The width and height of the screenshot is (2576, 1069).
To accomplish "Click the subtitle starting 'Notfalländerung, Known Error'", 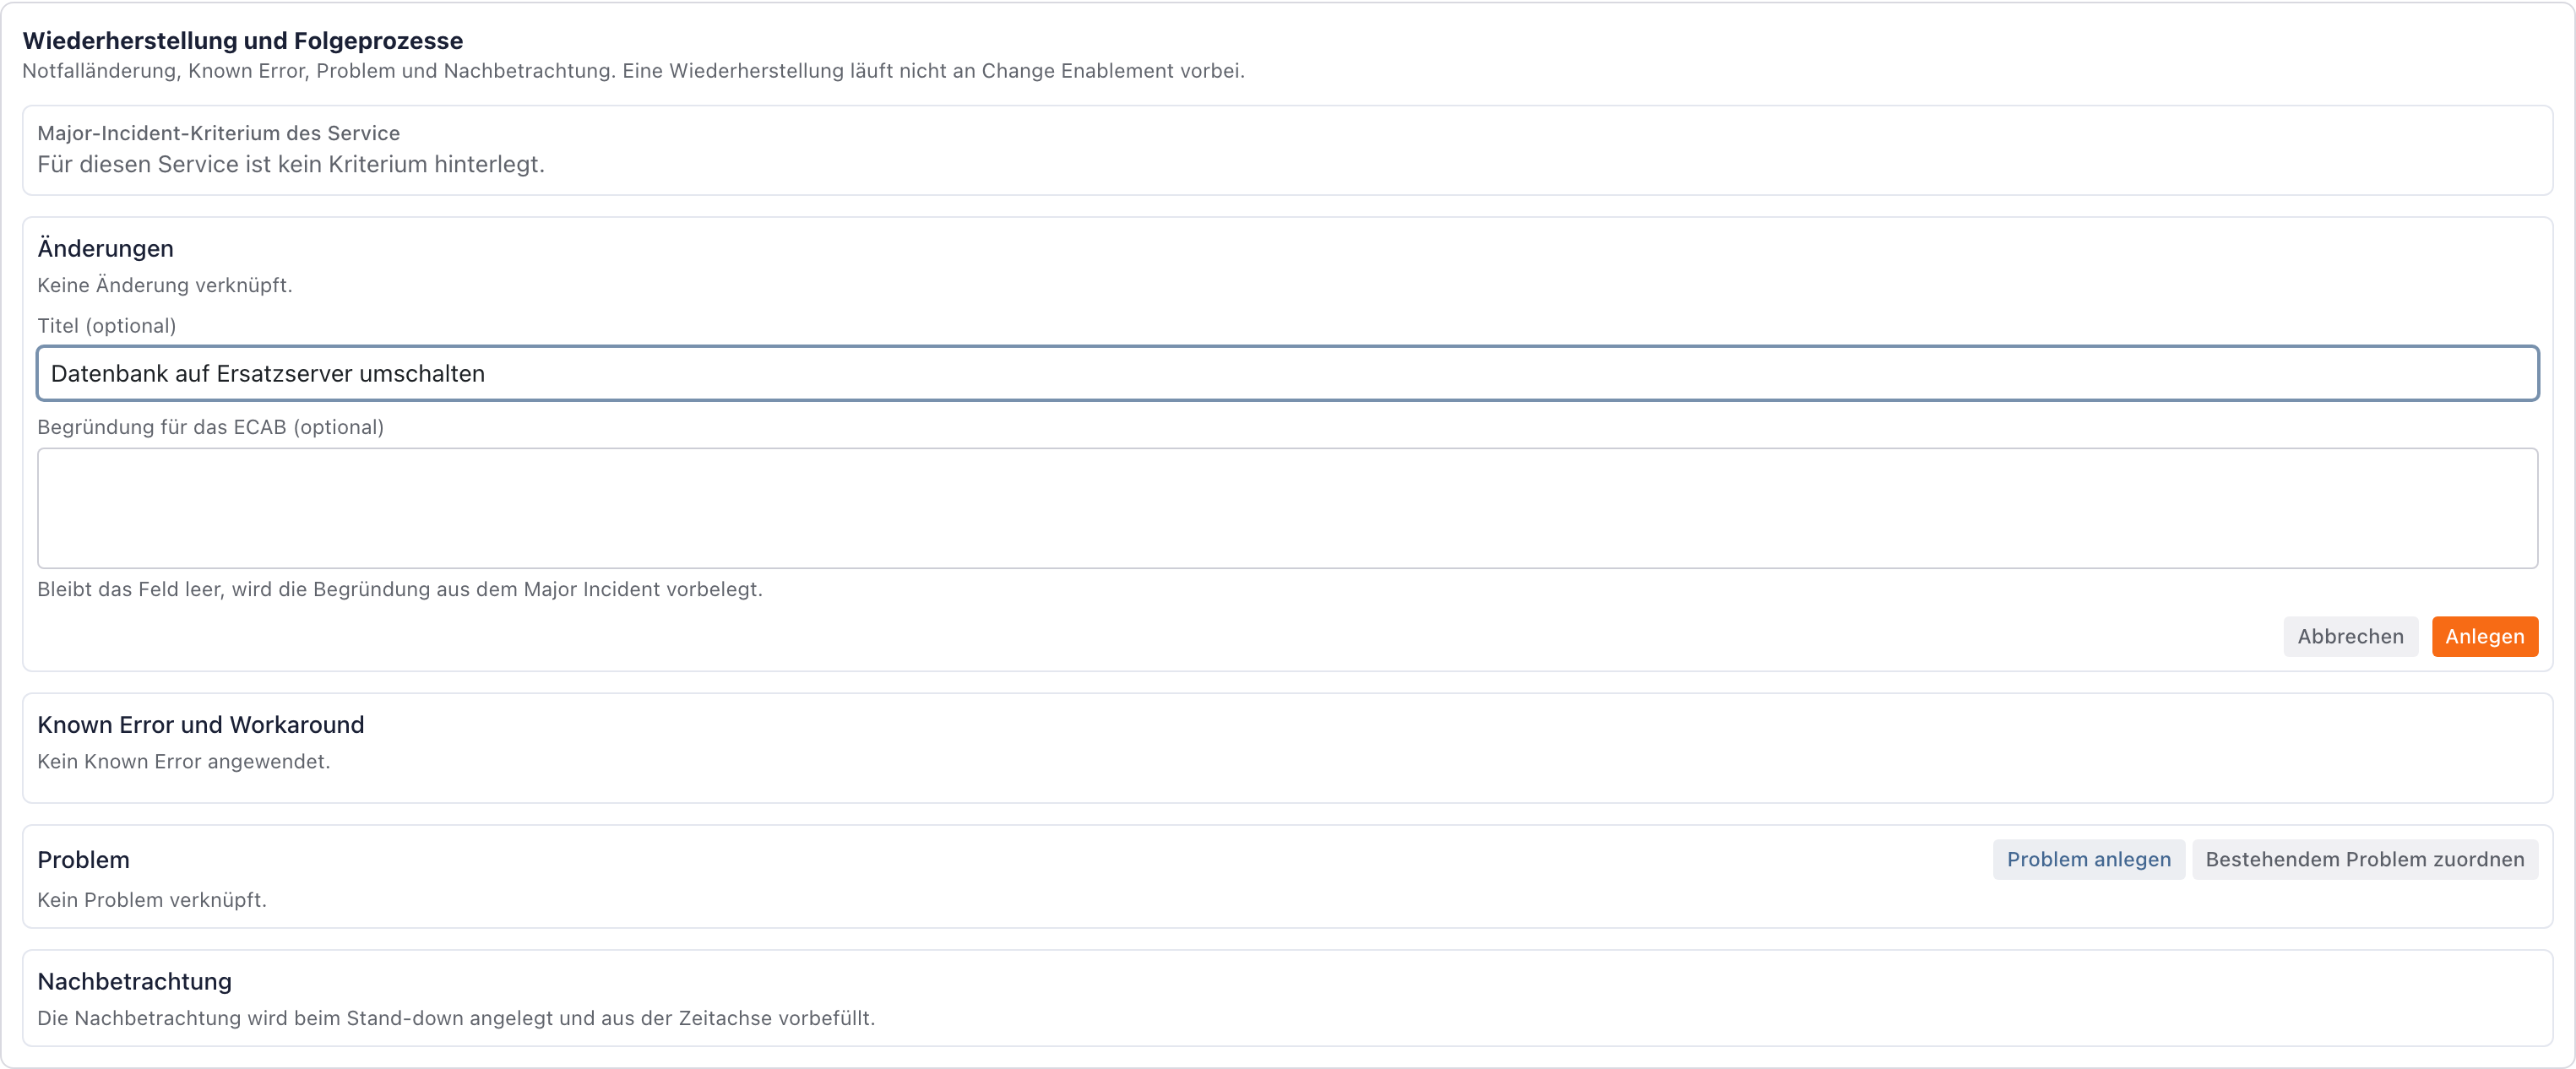I will [634, 71].
